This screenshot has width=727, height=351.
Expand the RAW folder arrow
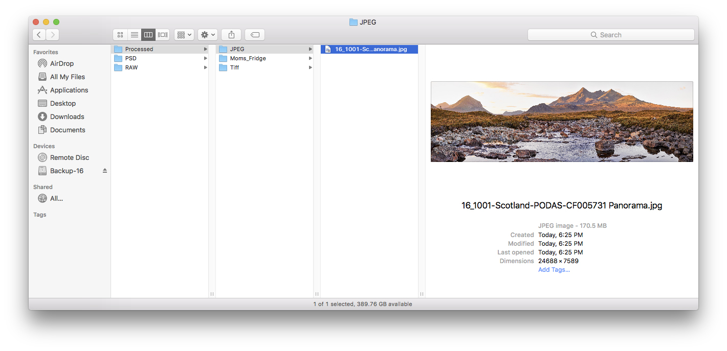pos(206,67)
